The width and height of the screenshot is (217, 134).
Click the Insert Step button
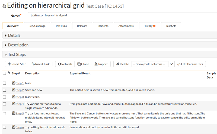tap(17, 64)
